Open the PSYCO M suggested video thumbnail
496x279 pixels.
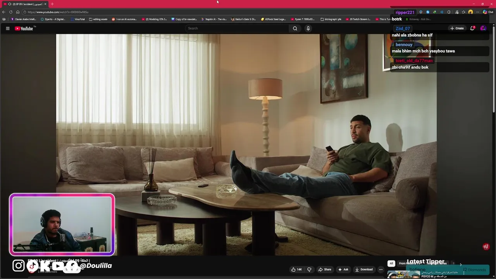(x=403, y=274)
